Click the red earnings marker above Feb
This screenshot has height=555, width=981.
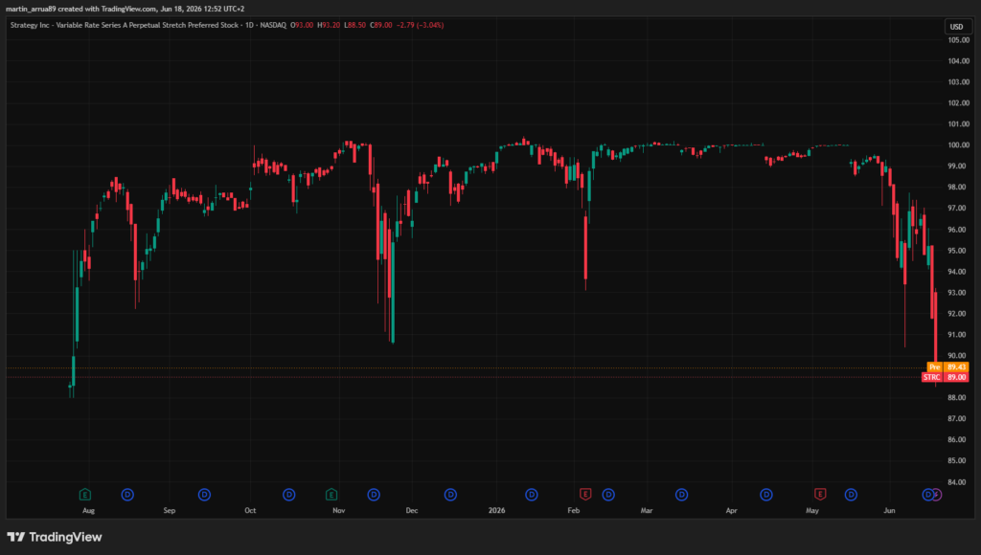(585, 494)
